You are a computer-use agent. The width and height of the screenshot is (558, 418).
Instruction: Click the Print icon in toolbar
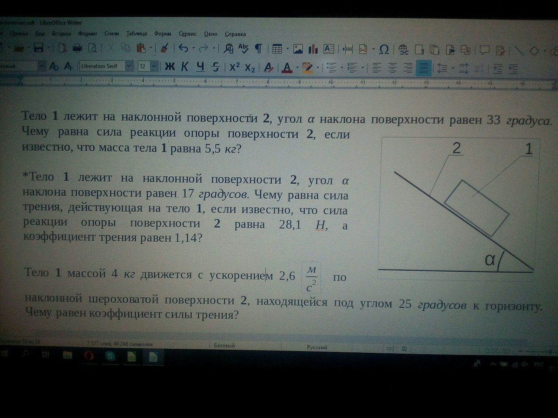(77, 48)
